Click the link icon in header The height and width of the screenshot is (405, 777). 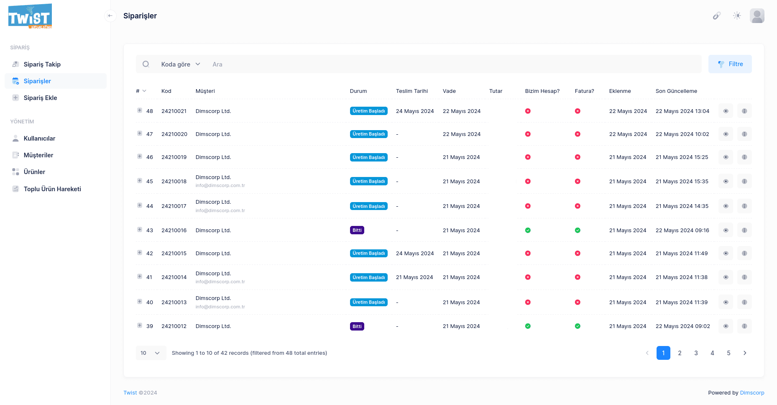(716, 16)
